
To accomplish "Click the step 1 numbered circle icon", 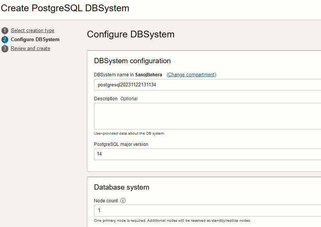I will [4, 30].
